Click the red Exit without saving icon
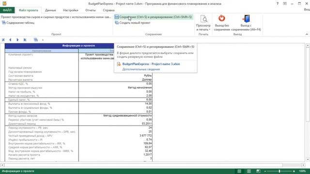Screen dimensions: 310x174 [x=222, y=18]
